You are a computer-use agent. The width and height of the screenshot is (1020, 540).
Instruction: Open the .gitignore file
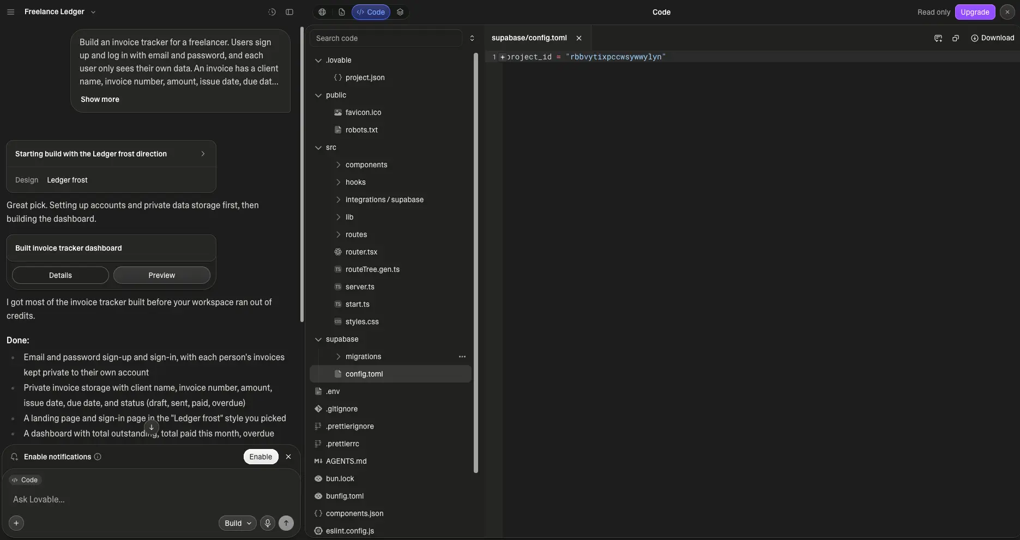tap(390, 409)
